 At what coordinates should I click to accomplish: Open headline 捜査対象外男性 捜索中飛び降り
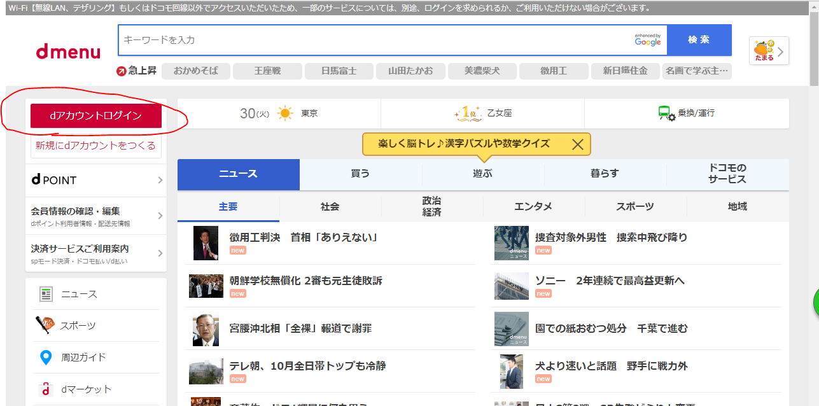(612, 237)
